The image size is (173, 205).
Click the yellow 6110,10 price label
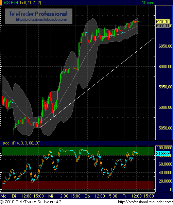[163, 21]
